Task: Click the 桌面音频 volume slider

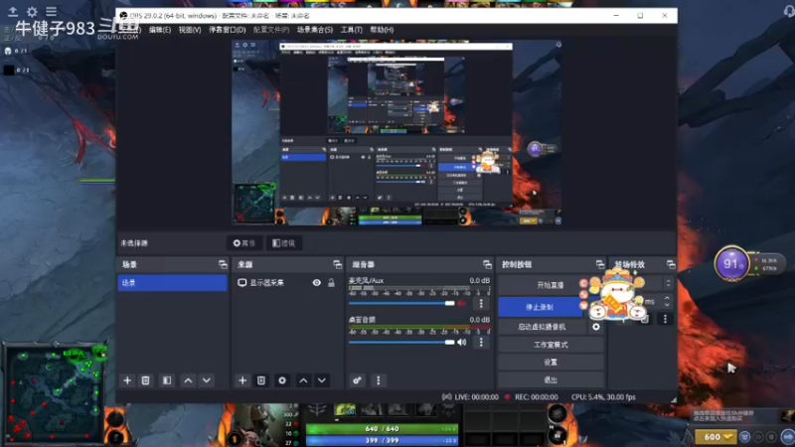Action: point(401,342)
